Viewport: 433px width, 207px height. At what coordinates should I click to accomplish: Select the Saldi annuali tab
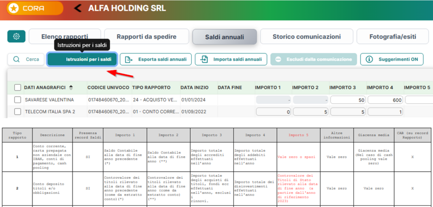click(x=225, y=37)
